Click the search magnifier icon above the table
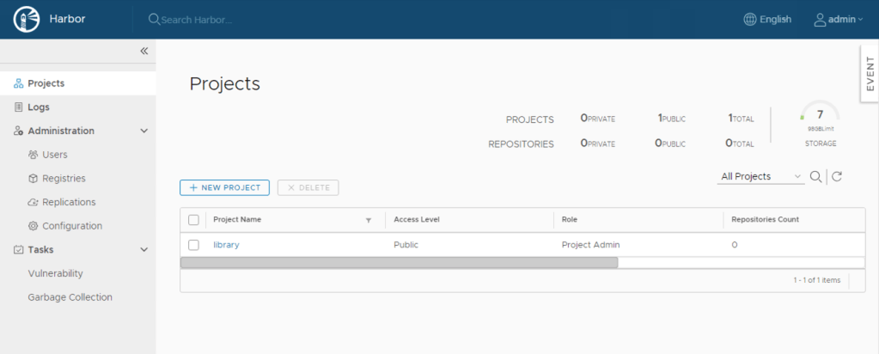The width and height of the screenshot is (879, 354). click(815, 176)
